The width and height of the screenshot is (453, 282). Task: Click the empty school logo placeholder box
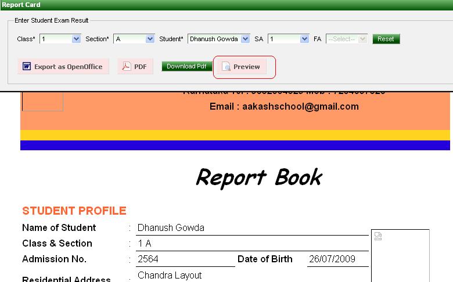(x=42, y=101)
